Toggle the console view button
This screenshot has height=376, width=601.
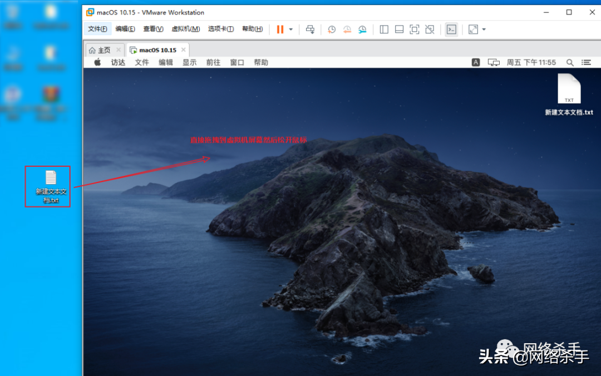(451, 29)
